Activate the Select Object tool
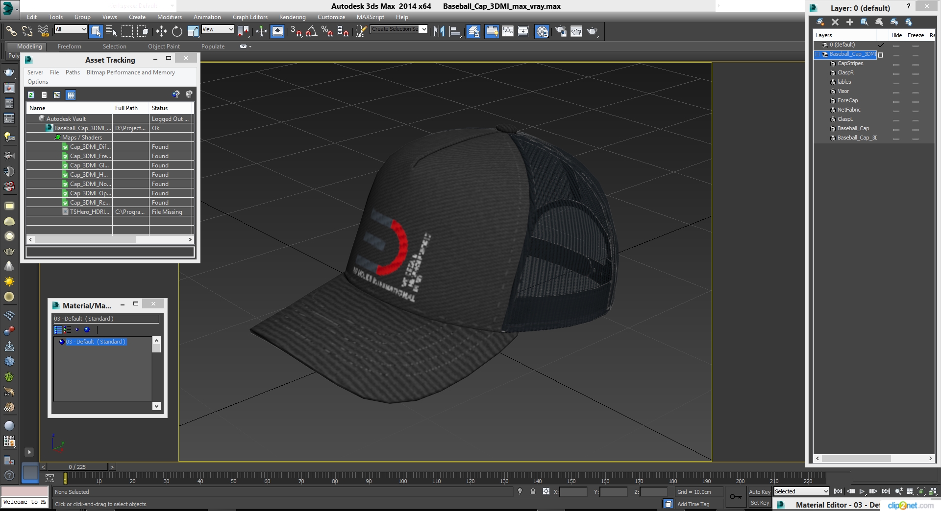The image size is (941, 511). click(x=96, y=31)
